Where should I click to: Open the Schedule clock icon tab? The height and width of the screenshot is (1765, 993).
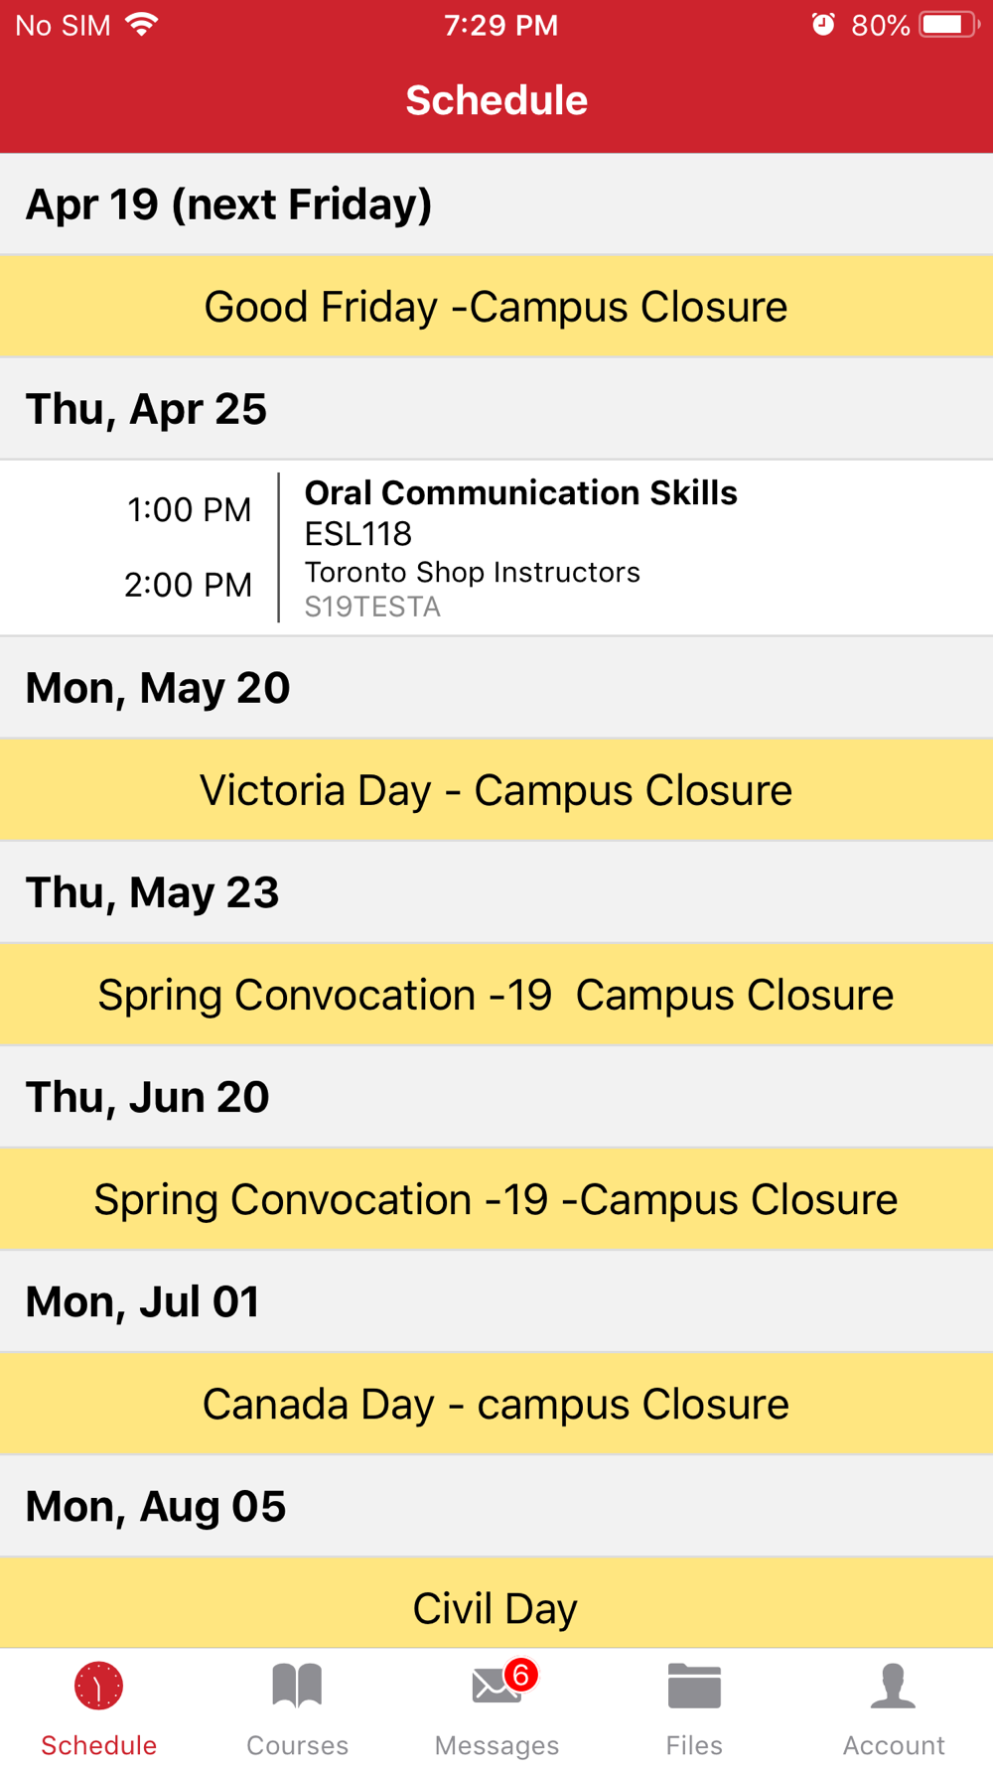click(x=98, y=1688)
